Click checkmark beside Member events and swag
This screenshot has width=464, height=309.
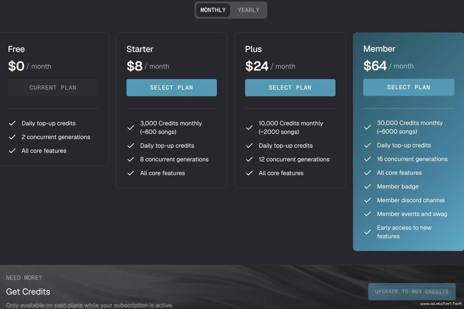click(x=368, y=214)
